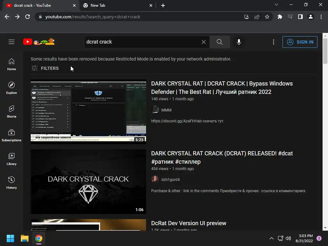Click the YouTube logo
The width and height of the screenshot is (328, 246).
(39, 42)
